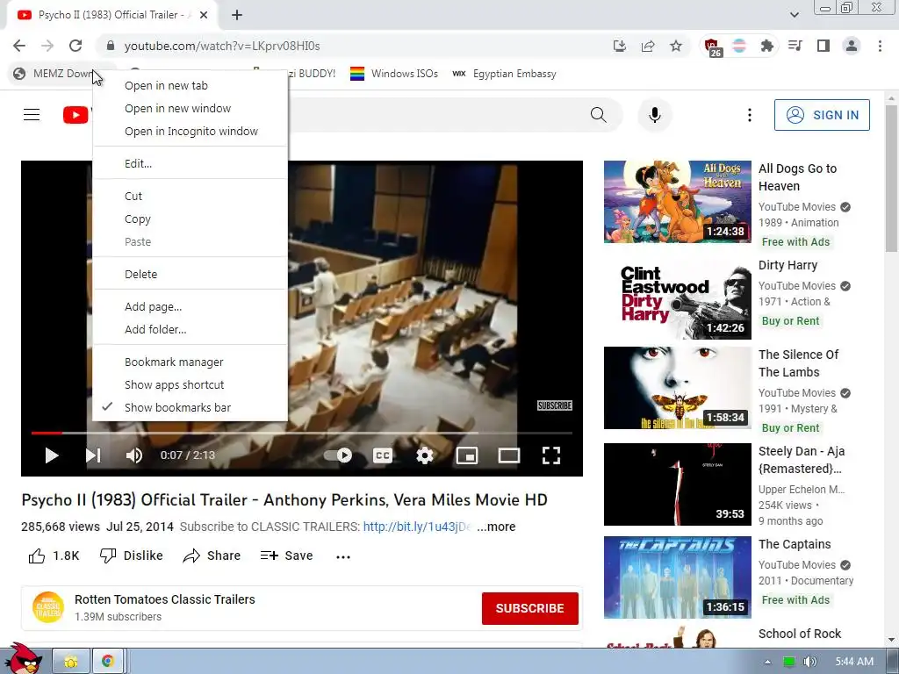
Task: Open the uBlock extension icon showing 26
Action: click(x=713, y=47)
